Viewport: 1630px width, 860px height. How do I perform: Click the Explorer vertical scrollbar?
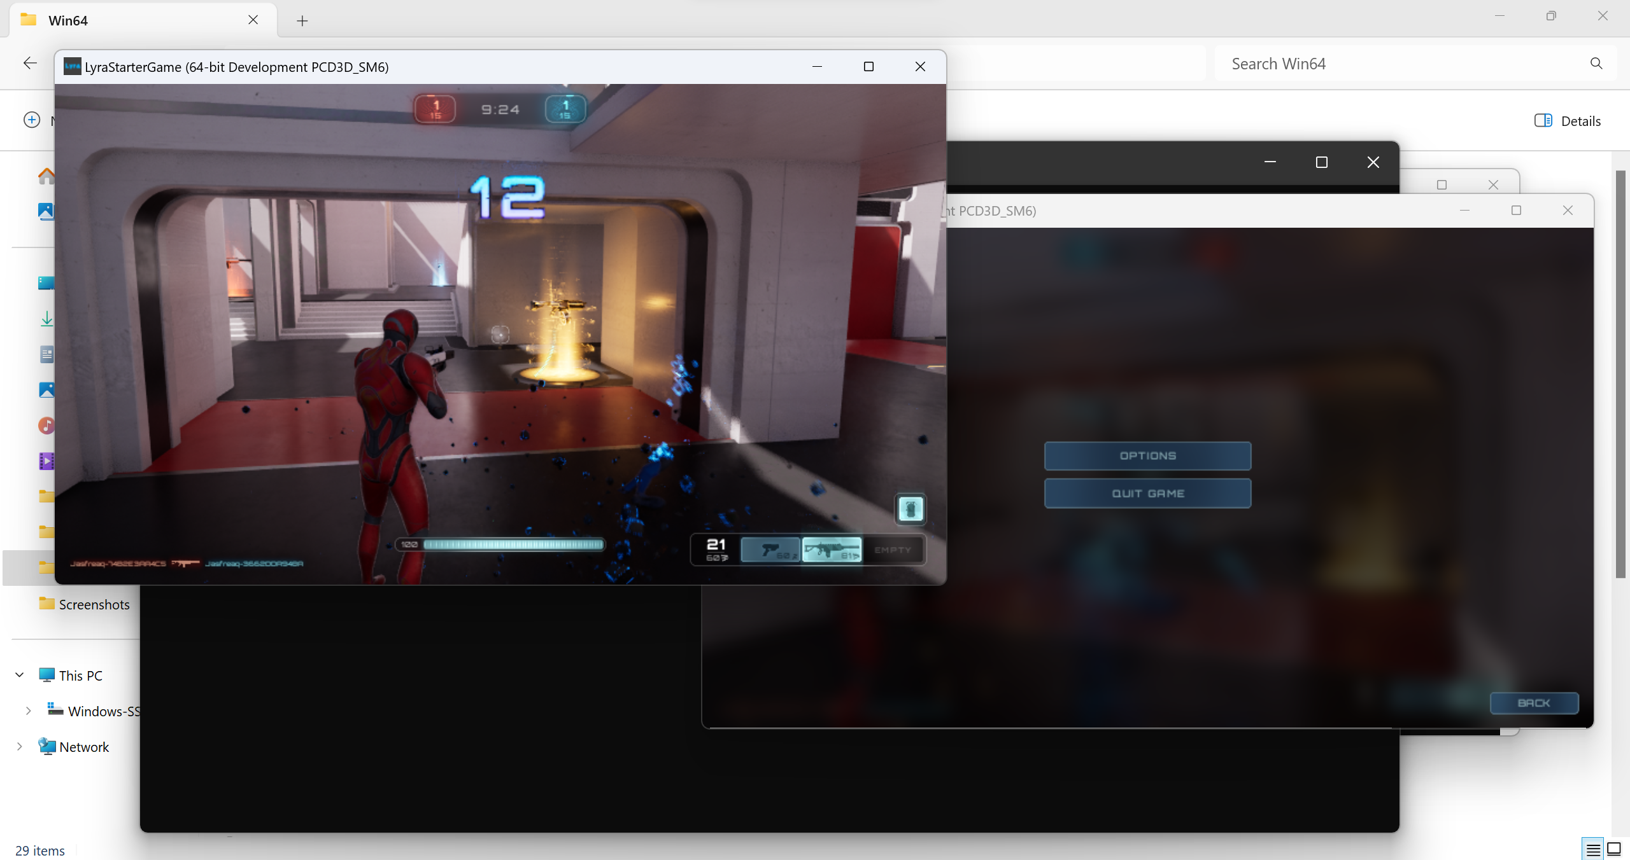(x=1620, y=374)
